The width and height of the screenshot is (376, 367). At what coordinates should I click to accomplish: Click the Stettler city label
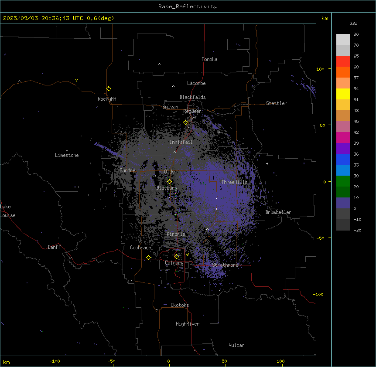(x=276, y=103)
